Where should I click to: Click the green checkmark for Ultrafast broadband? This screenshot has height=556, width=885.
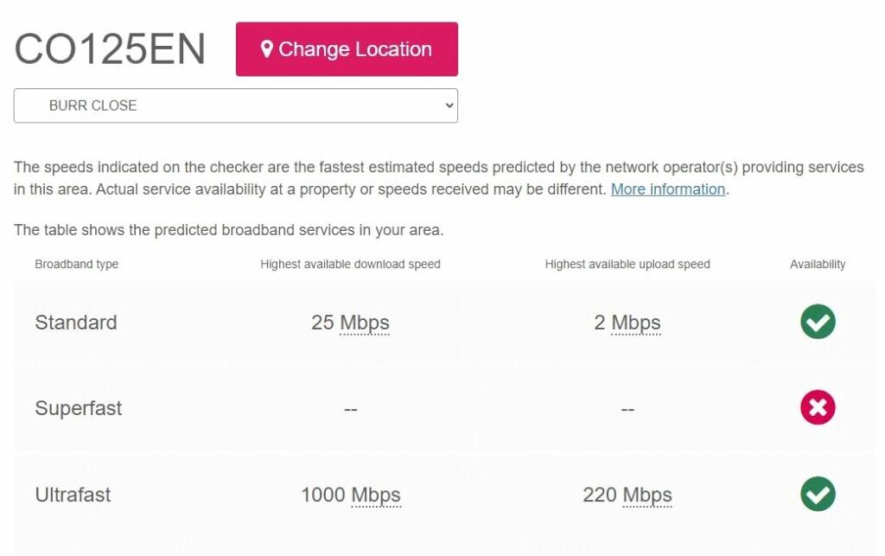click(x=818, y=495)
